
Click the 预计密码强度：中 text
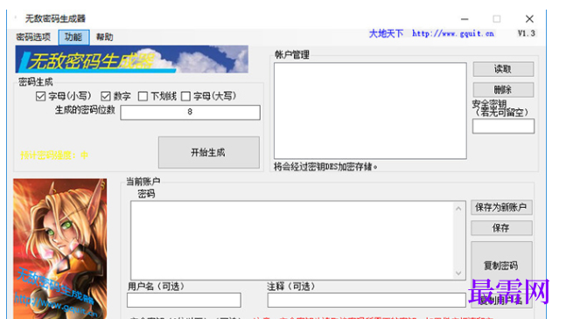(54, 156)
